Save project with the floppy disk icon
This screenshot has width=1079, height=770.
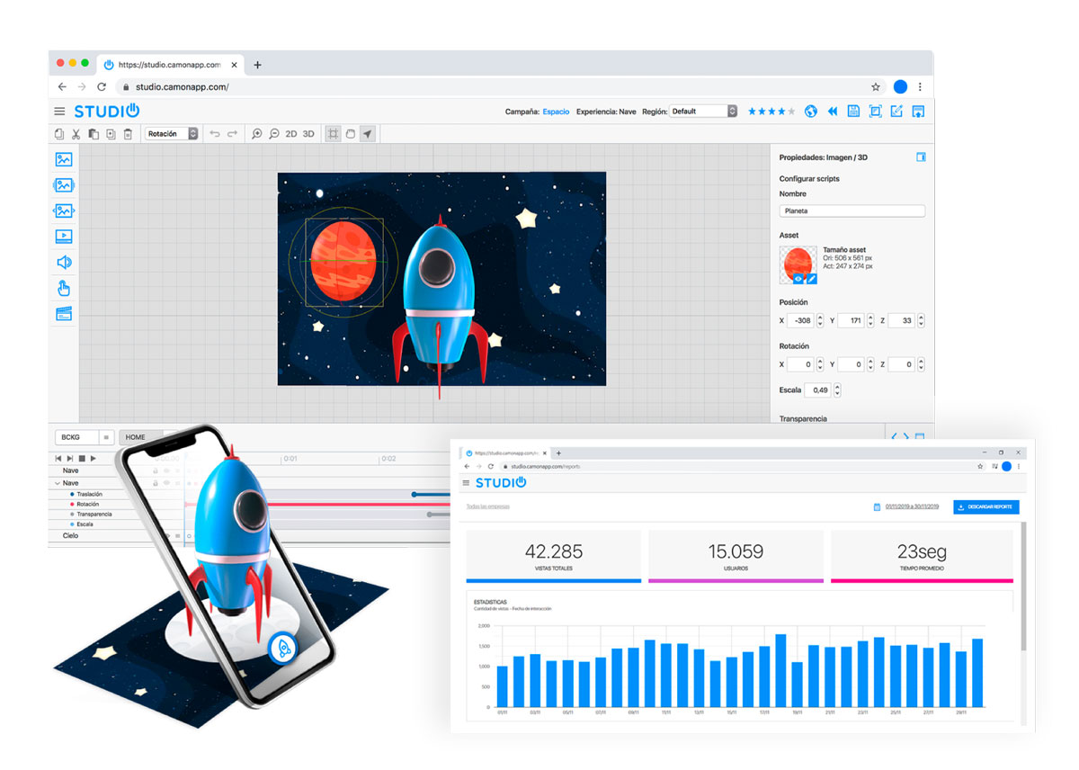(x=853, y=112)
